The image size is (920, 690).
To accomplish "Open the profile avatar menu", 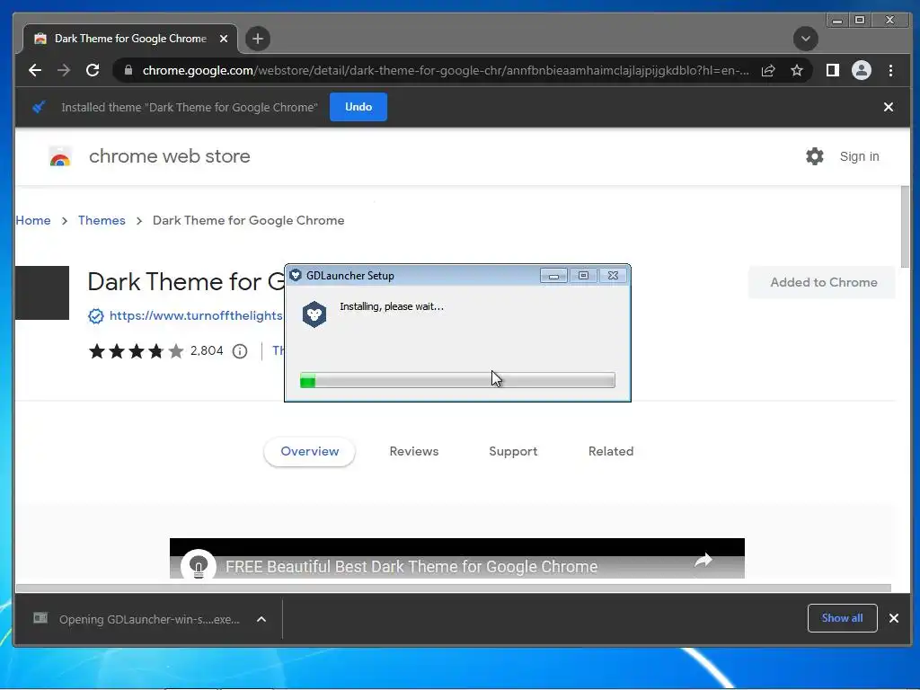I will coord(862,70).
